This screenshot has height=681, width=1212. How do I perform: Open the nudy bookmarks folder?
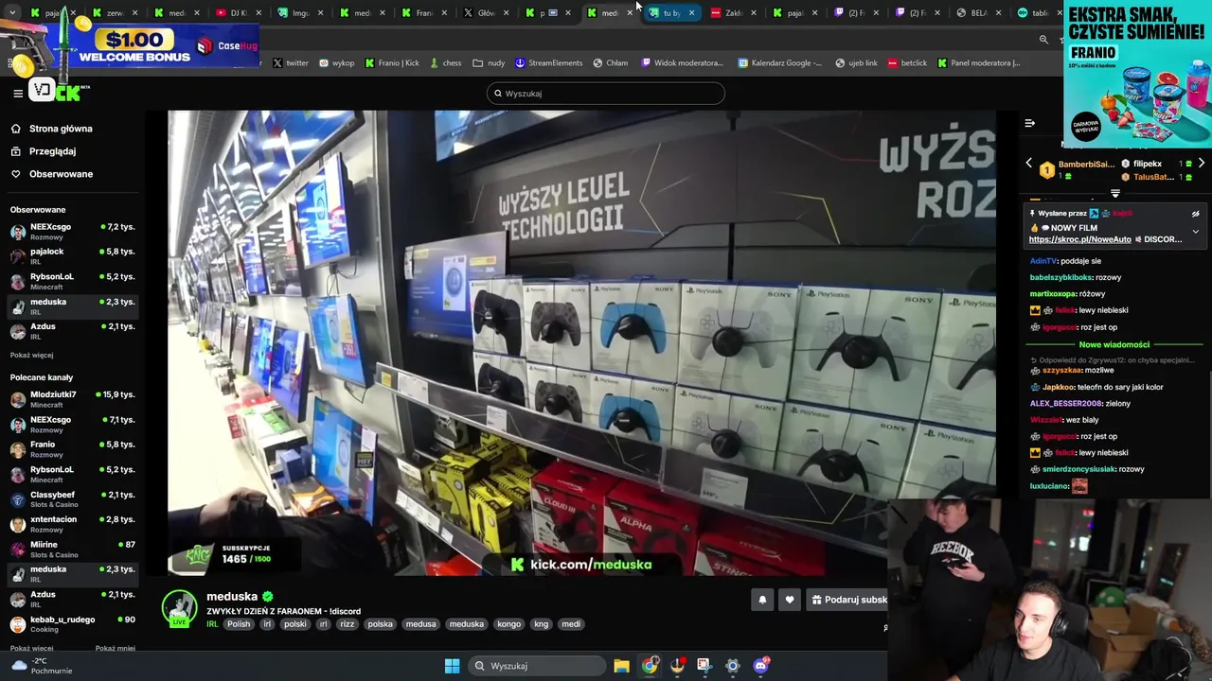pos(489,63)
